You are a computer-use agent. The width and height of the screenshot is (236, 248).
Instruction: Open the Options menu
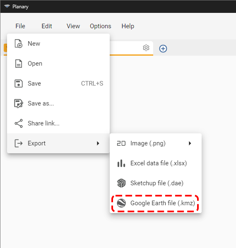coord(101,26)
